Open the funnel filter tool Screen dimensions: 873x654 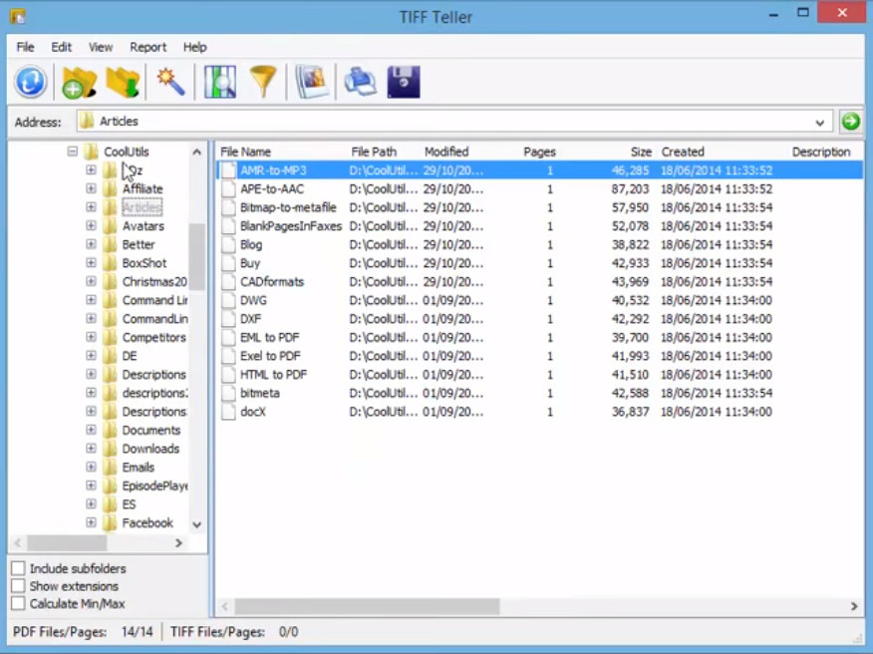click(x=263, y=82)
